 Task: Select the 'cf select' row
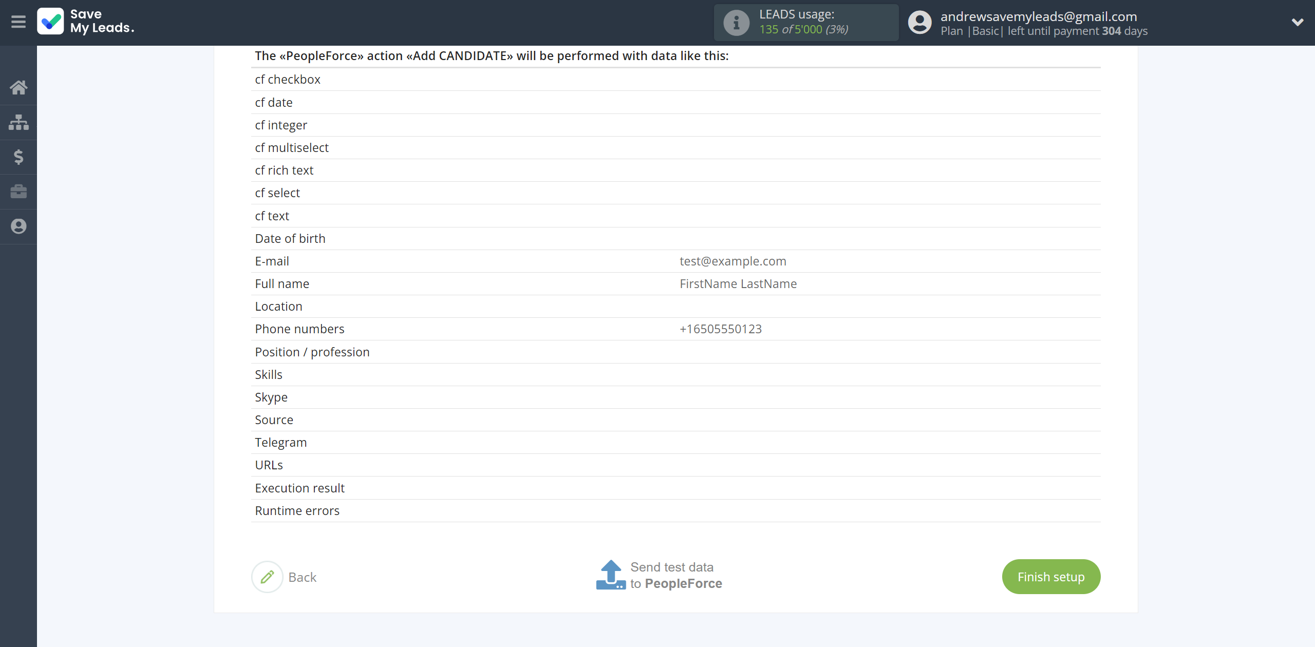click(x=675, y=193)
